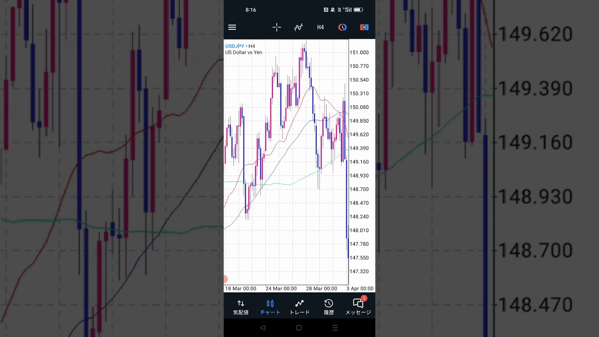Switch to the 気配値 quotes tab
The width and height of the screenshot is (599, 337).
(241, 307)
